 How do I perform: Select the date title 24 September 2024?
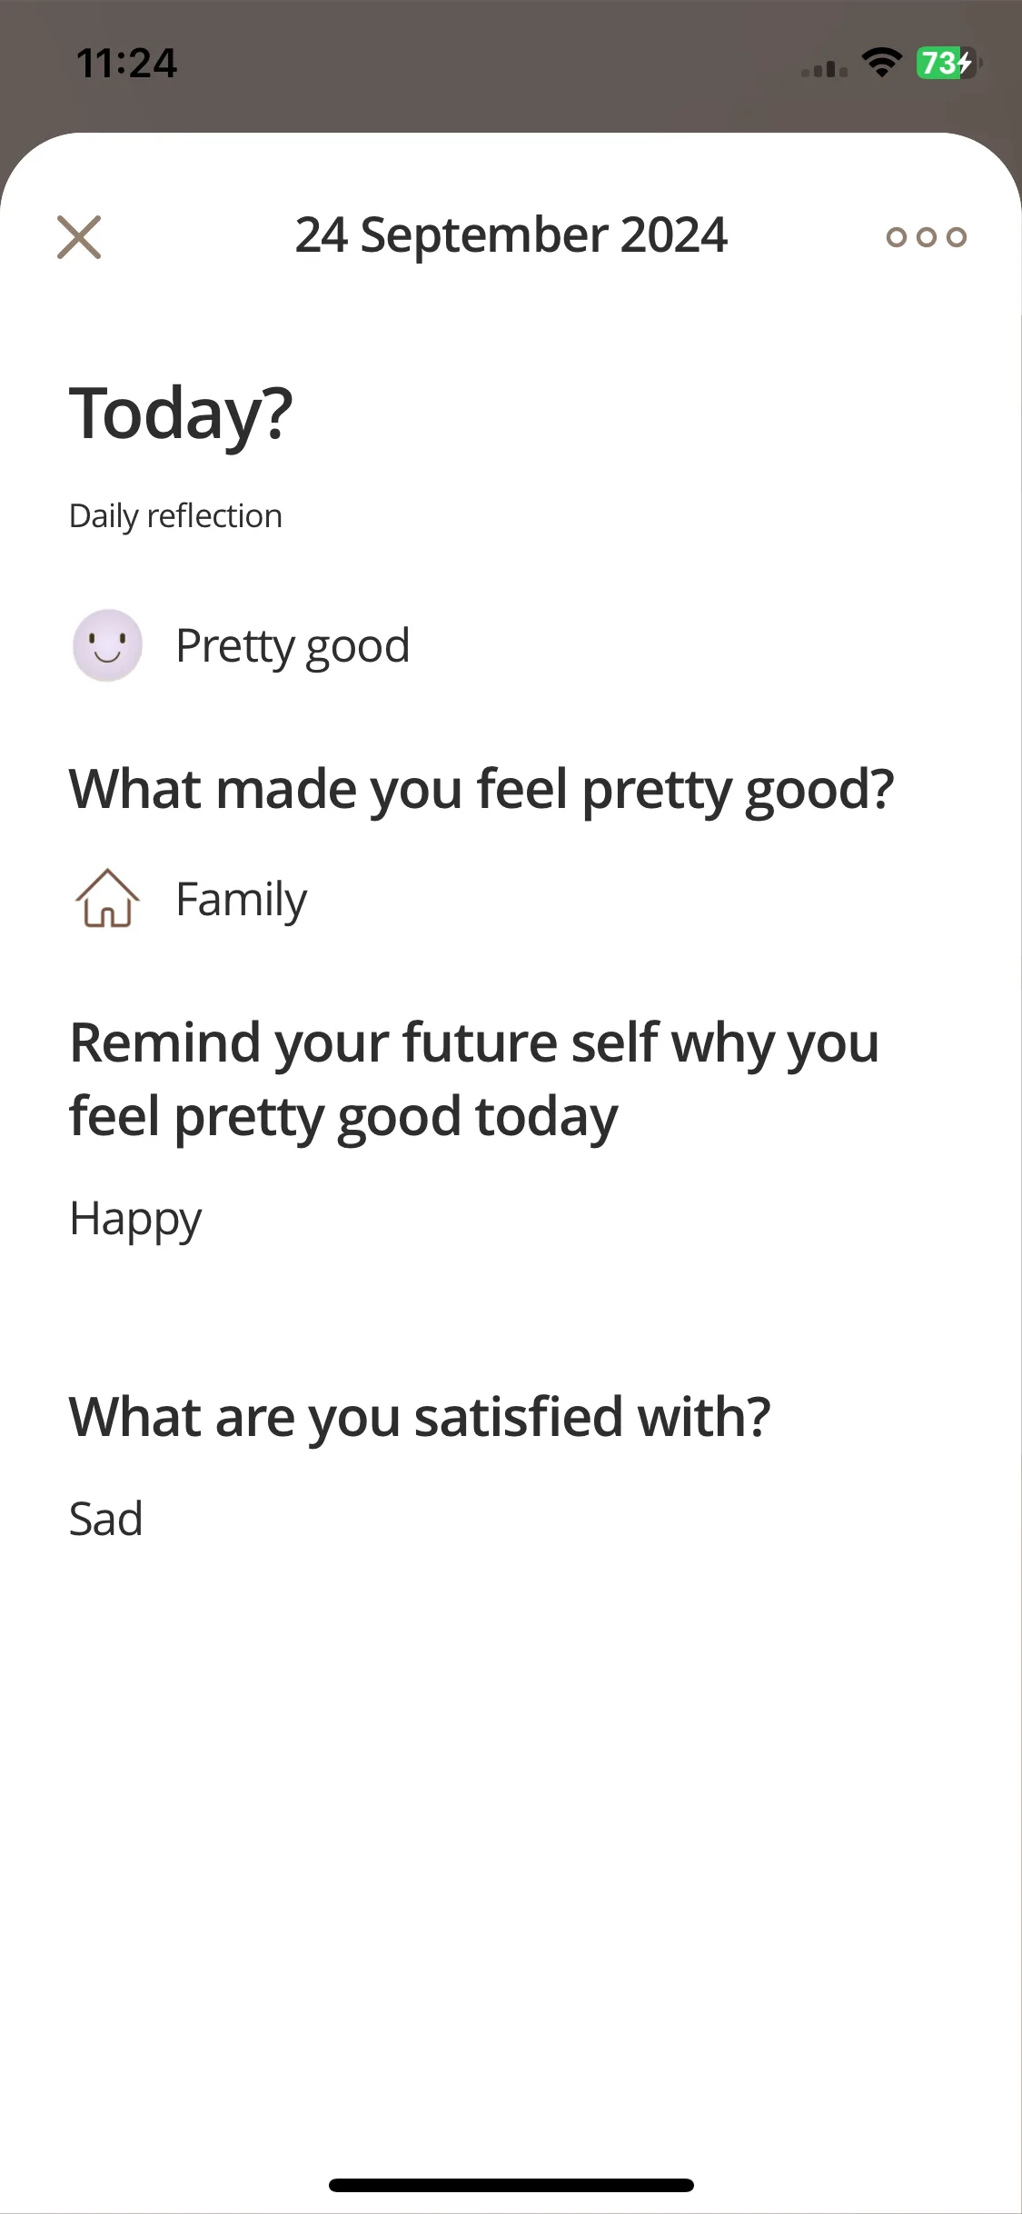coord(511,235)
